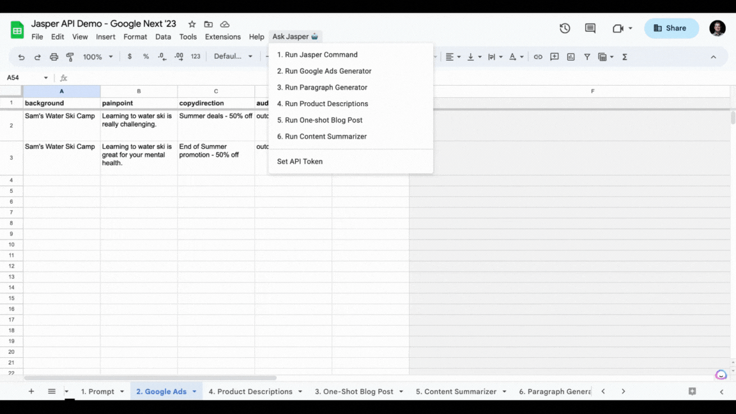736x414 pixels.
Task: Open the View menu
Action: (80, 36)
